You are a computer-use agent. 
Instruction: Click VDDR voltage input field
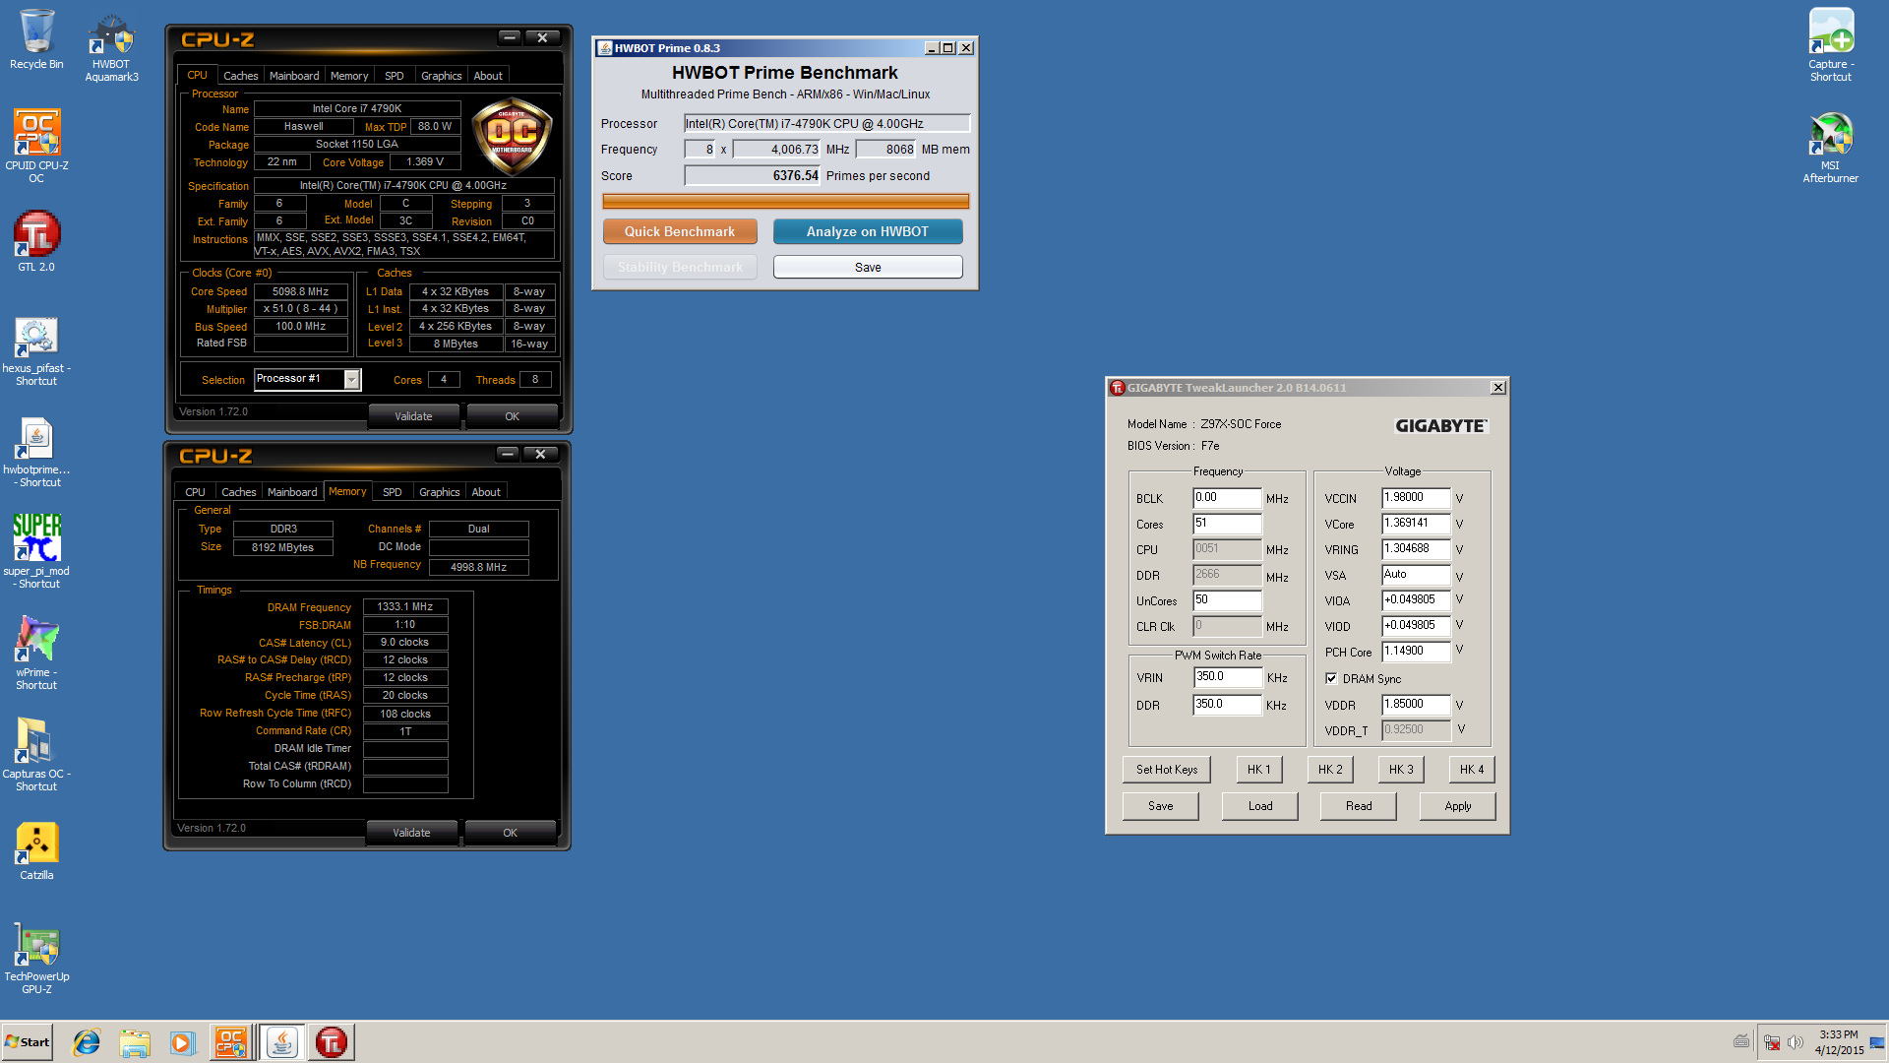(1416, 705)
